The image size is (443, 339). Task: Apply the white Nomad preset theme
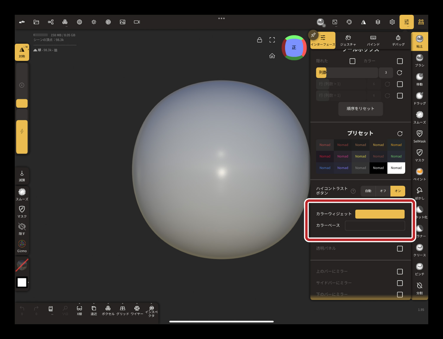396,168
